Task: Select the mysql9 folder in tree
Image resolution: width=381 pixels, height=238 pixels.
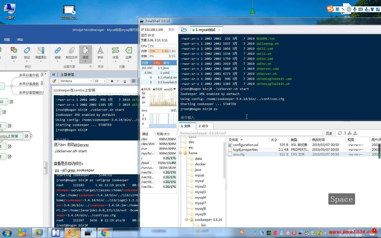Action: [x=200, y=214]
